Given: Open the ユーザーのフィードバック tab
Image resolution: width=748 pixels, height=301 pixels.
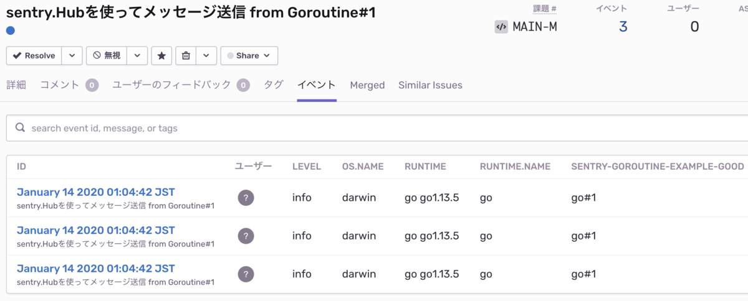Looking at the screenshot, I should click(172, 85).
